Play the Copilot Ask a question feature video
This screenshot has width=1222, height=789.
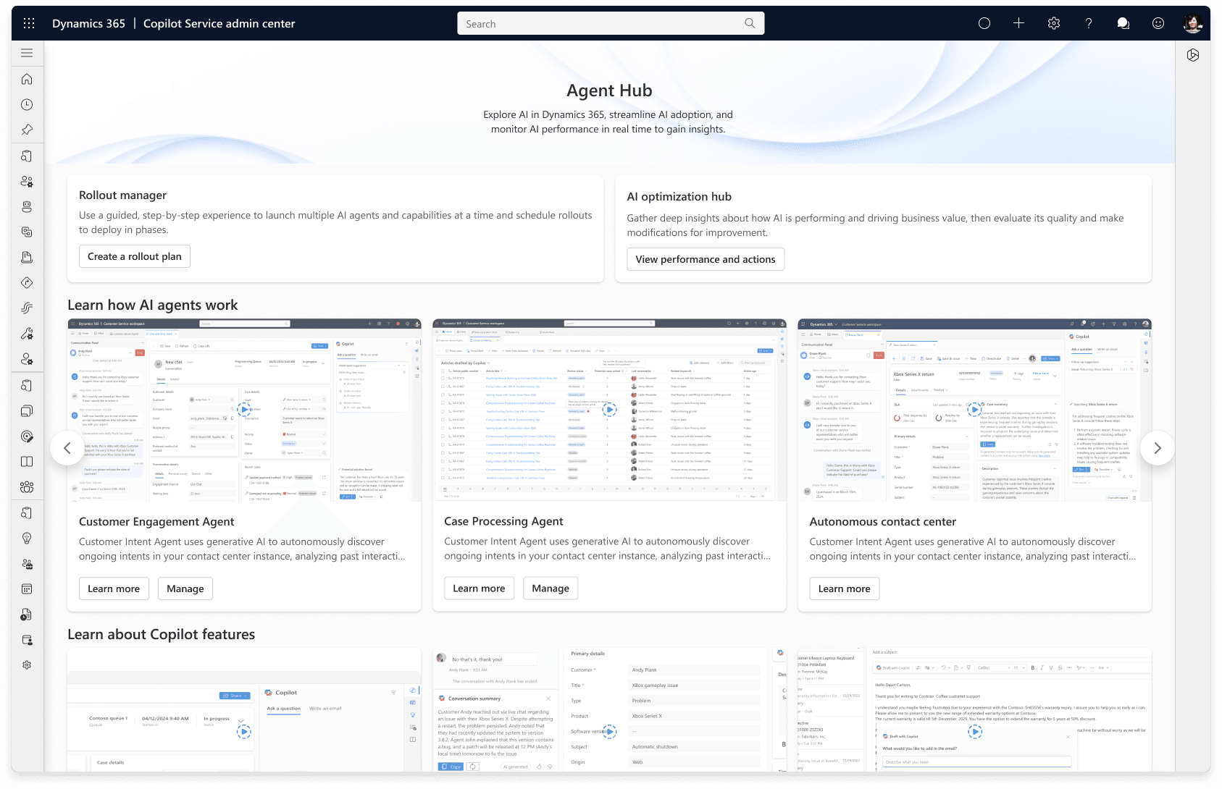click(x=244, y=732)
